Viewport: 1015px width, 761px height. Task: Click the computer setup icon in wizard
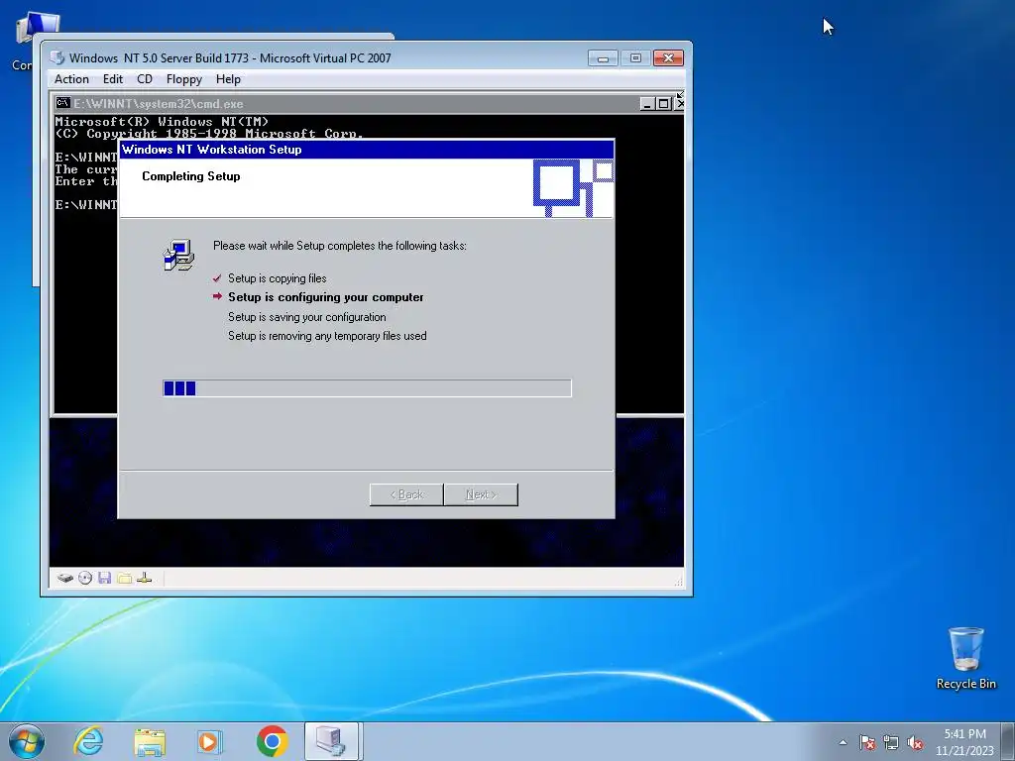(178, 255)
